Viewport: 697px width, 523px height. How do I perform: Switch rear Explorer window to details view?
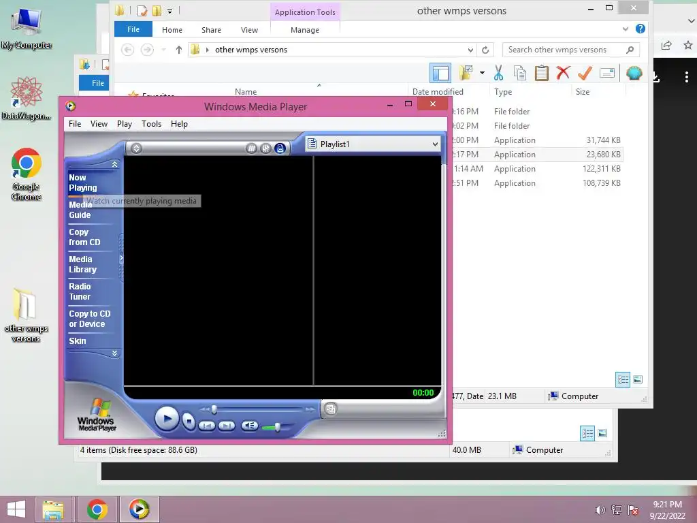pyautogui.click(x=587, y=433)
